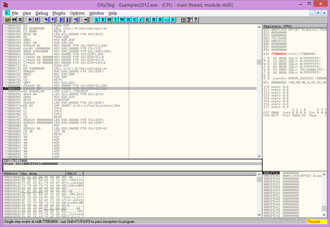
Task: Show Call stack with K button
Action: coord(147,20)
